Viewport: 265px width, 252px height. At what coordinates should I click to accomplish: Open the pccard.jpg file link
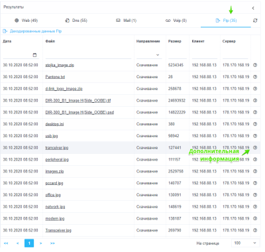click(54, 183)
